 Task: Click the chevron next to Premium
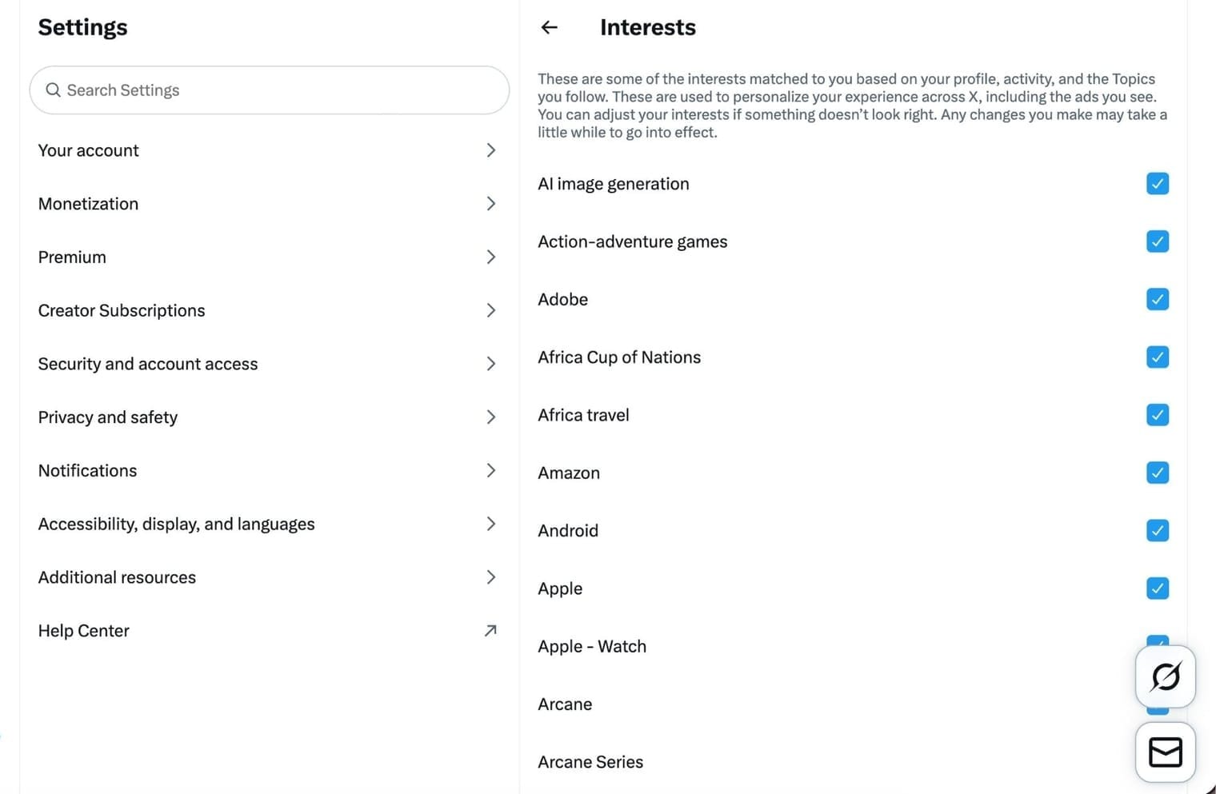(490, 257)
